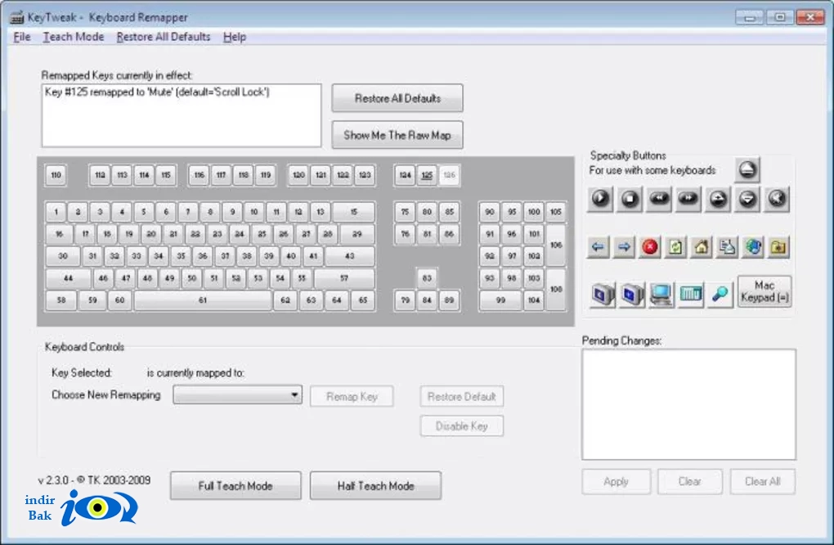Select keyboard key 124
The image size is (834, 545).
click(x=406, y=175)
